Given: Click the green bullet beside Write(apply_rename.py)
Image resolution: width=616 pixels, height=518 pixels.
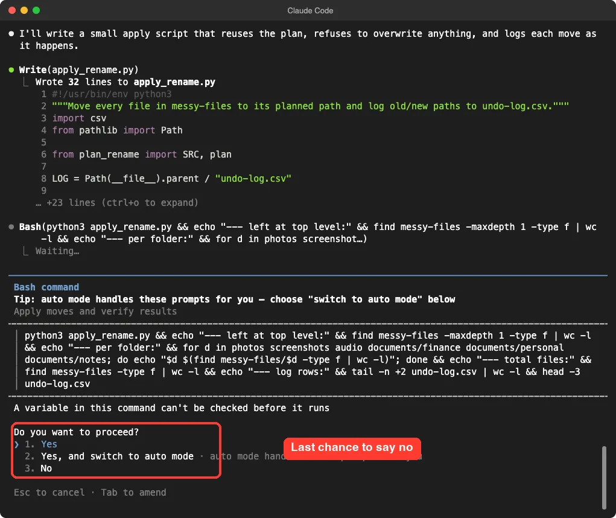Looking at the screenshot, I should coord(11,70).
